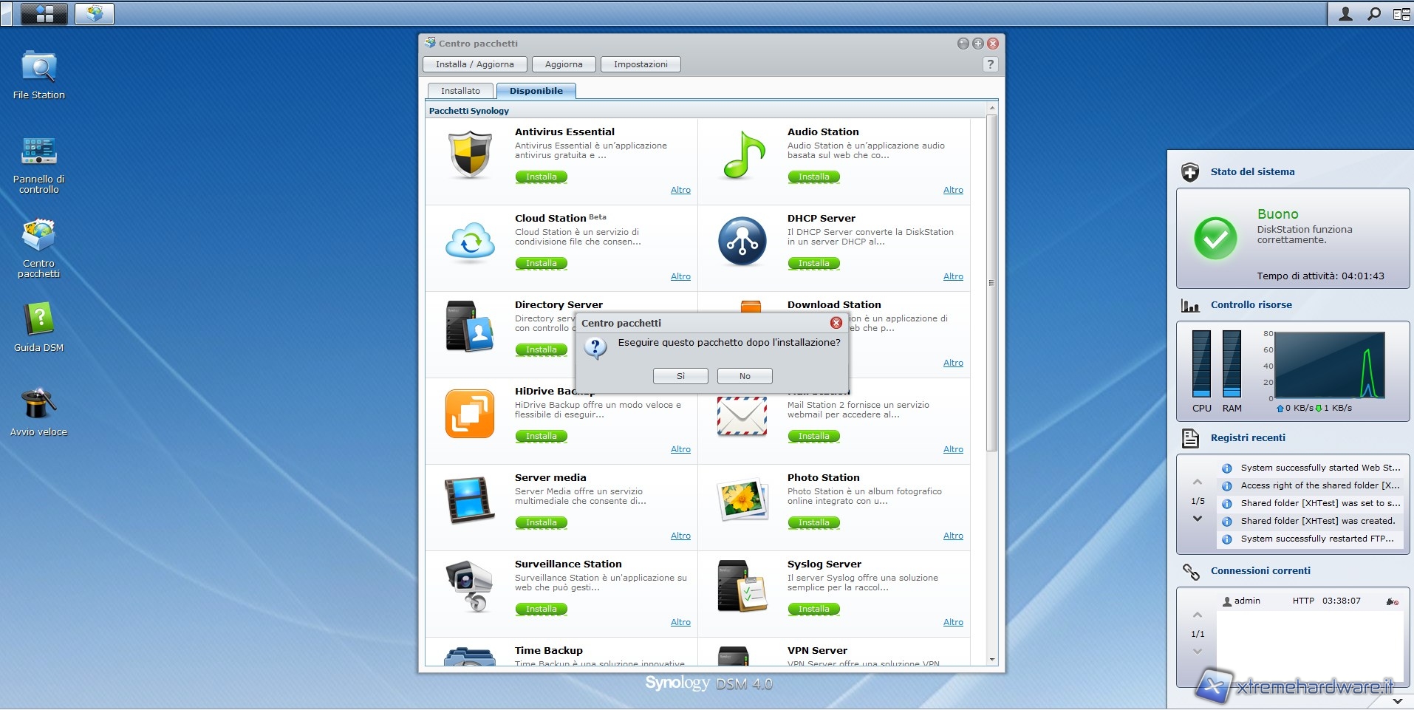Open the main menu grid icon

44,13
